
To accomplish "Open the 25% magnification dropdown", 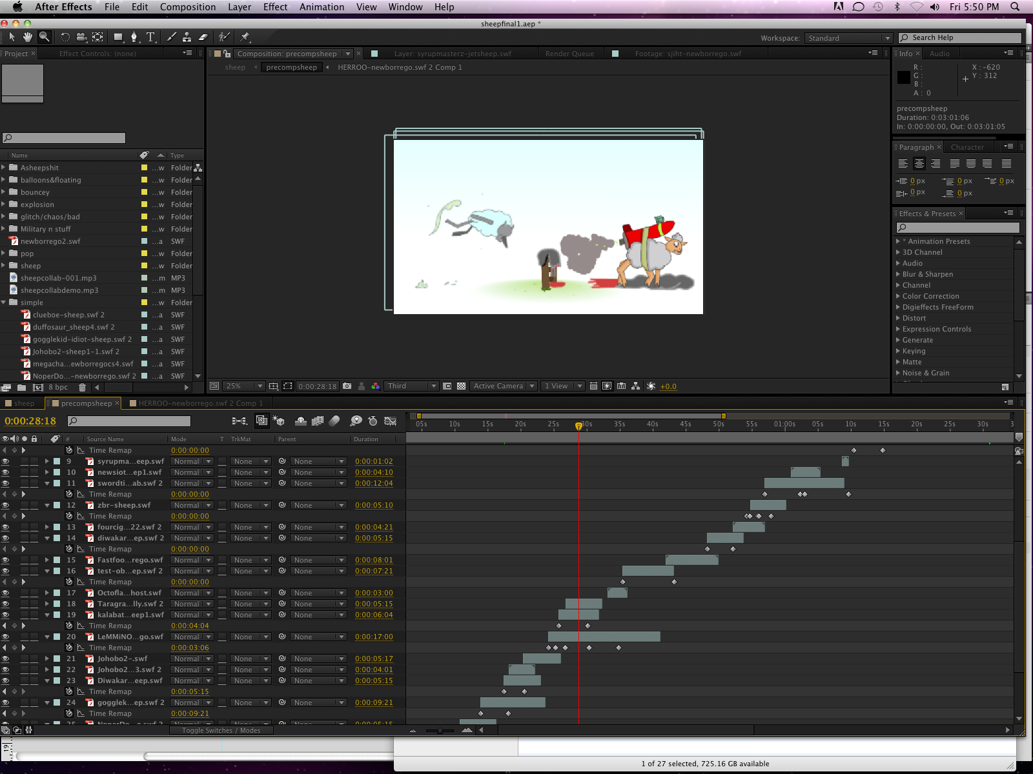I will pyautogui.click(x=244, y=386).
